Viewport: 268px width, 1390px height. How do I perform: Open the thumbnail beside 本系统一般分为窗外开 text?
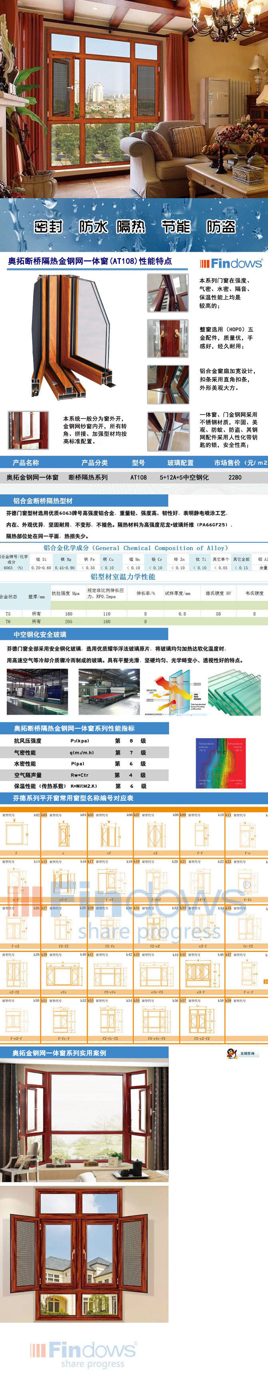click(28, 430)
